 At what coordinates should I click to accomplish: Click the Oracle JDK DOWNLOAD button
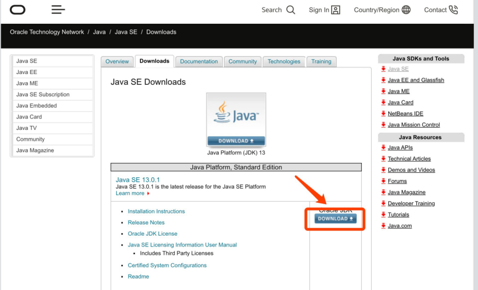(335, 219)
